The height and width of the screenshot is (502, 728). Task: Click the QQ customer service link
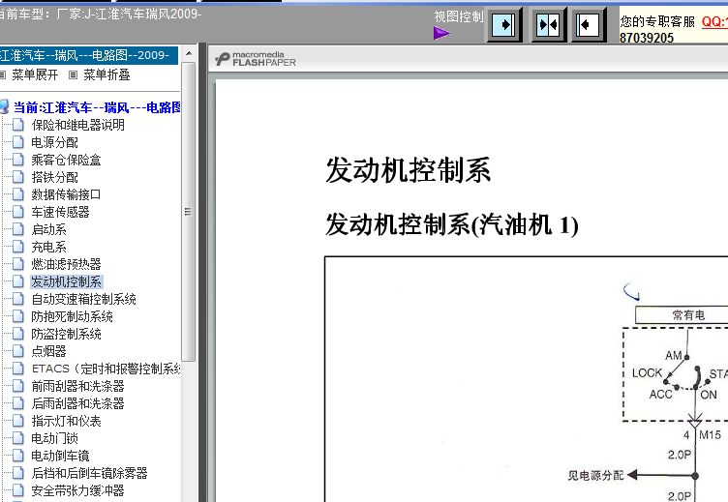[x=714, y=21]
